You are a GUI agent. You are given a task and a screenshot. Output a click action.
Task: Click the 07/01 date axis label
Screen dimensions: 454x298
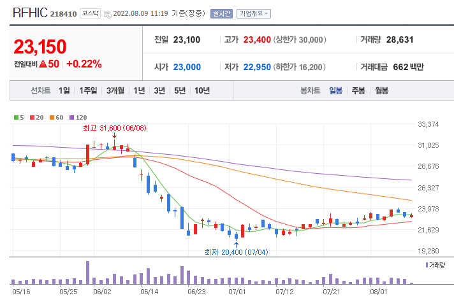[237, 292]
